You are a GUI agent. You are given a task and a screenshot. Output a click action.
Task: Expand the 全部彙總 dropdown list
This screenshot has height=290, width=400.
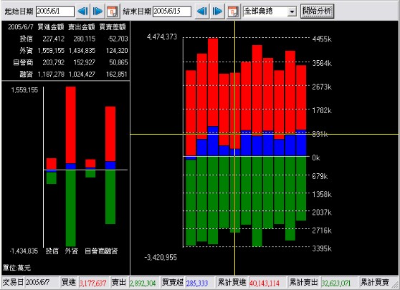pos(292,11)
